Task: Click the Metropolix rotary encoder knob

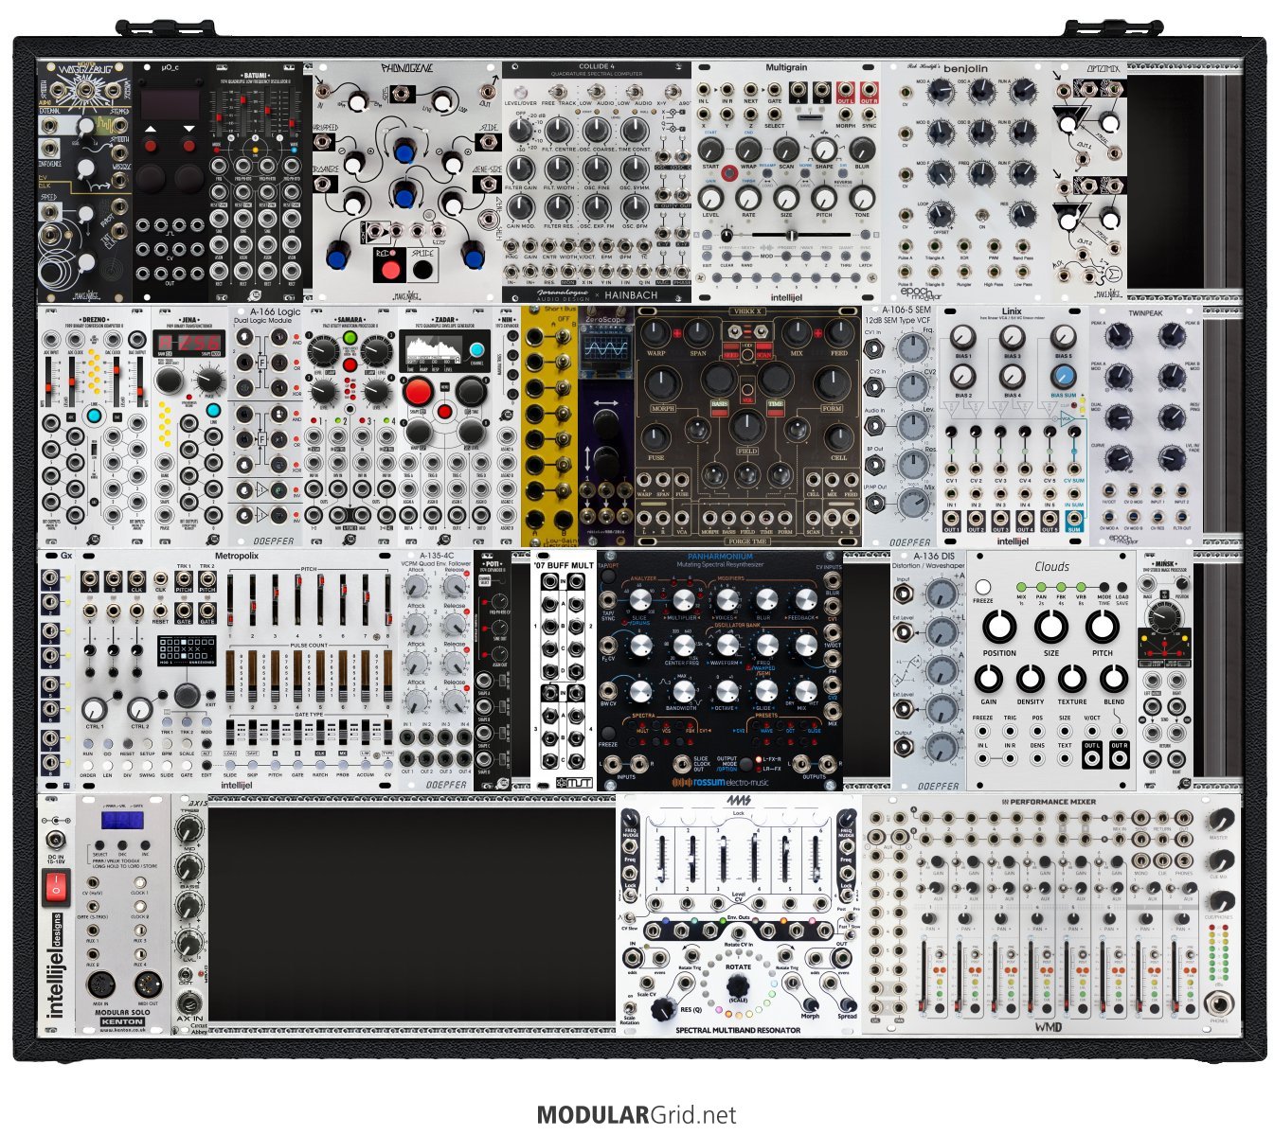Action: 187,696
